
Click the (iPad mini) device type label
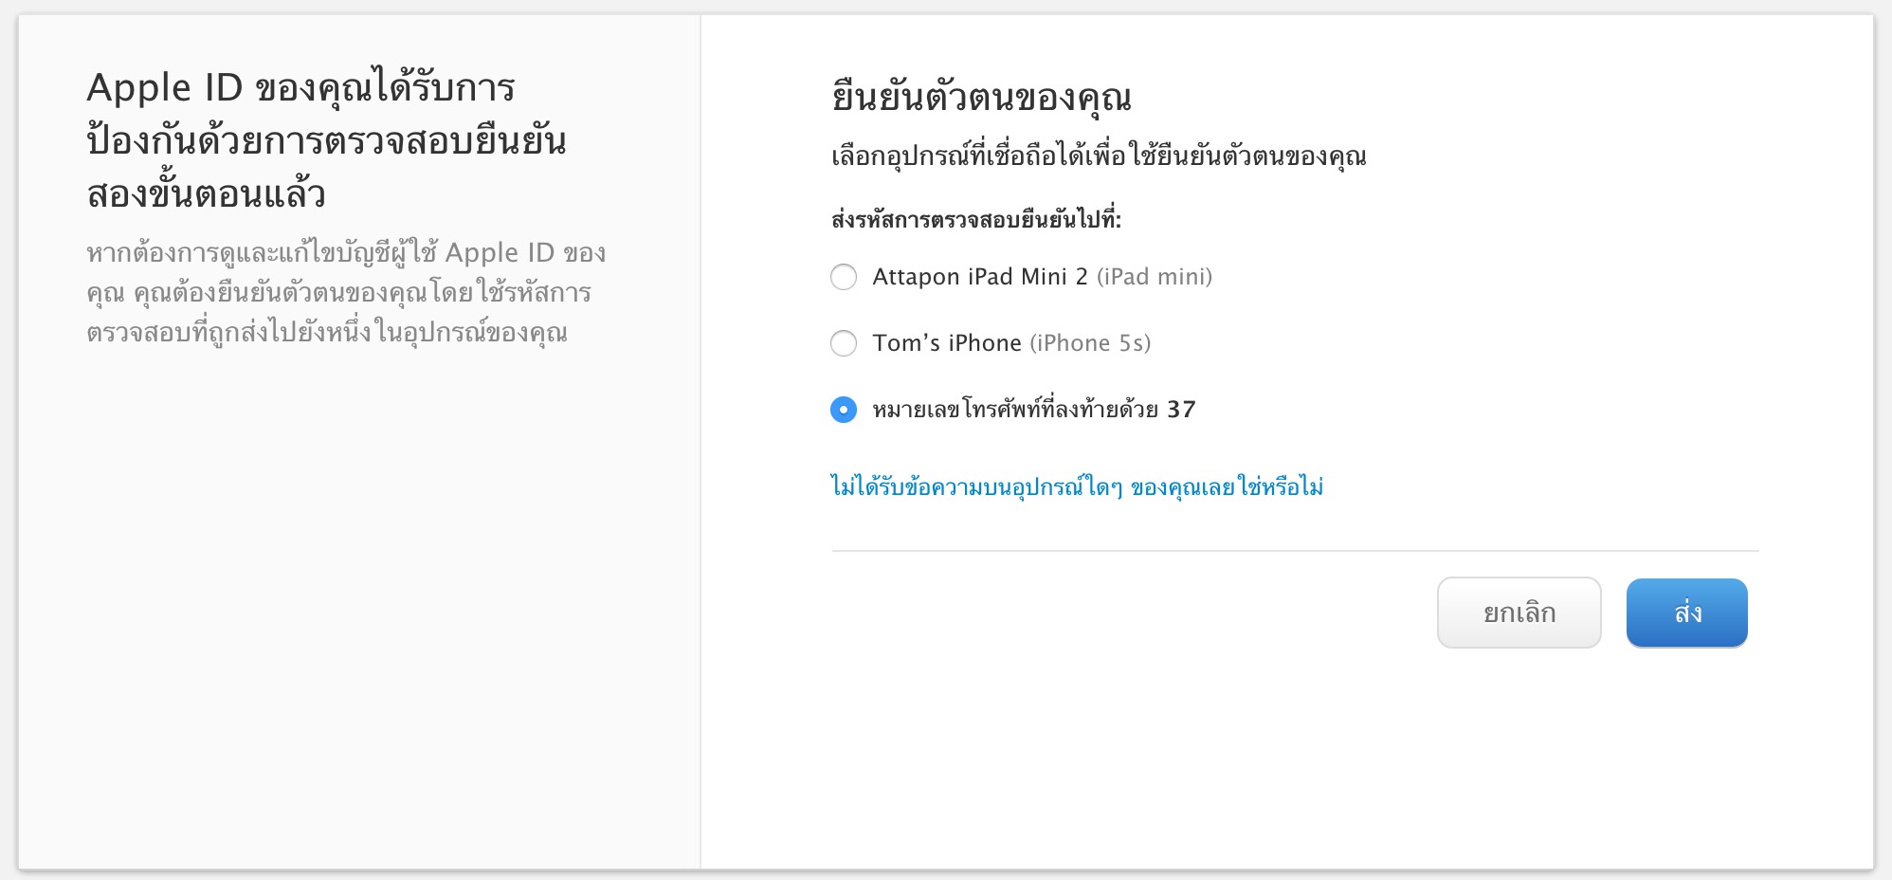pos(1156,276)
